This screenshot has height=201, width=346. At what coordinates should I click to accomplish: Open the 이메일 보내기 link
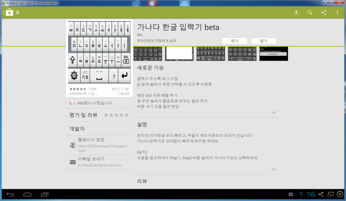pos(99,162)
